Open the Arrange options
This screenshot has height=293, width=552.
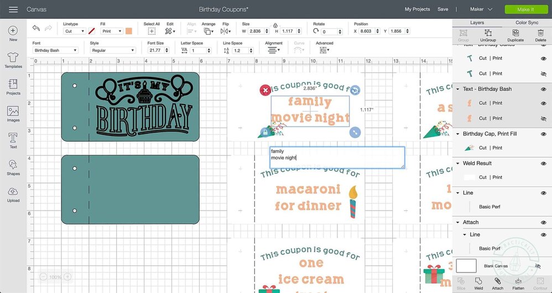[x=208, y=32]
